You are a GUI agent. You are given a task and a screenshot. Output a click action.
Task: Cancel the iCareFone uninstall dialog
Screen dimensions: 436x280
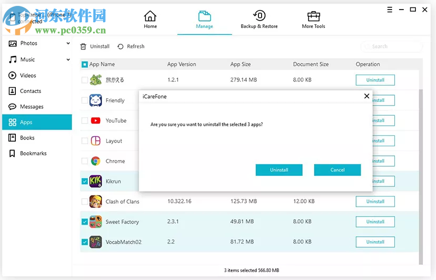(337, 170)
